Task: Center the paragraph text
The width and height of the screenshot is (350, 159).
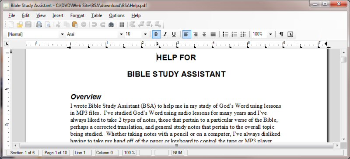Action: coord(204,34)
